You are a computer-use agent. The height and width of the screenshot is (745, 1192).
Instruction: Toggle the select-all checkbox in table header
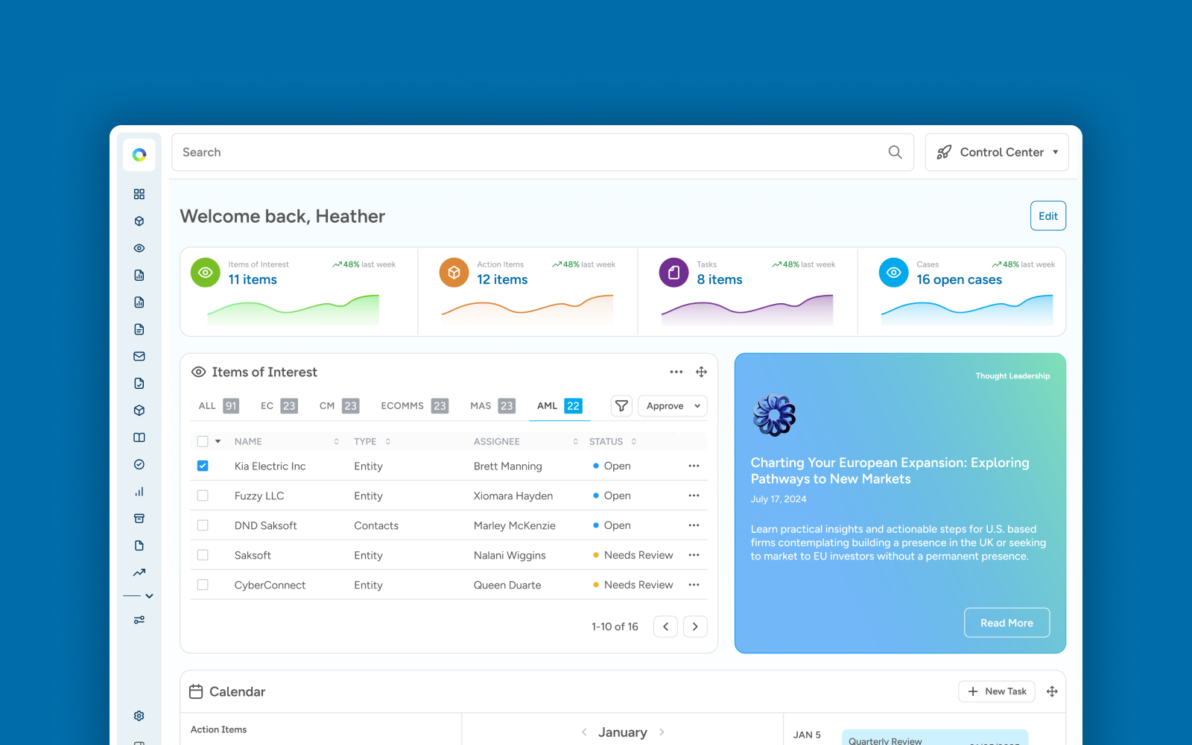coord(203,442)
